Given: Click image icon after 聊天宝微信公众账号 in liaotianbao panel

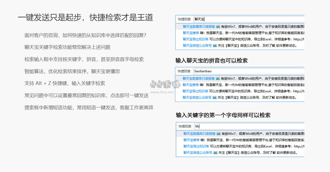Looking at the screenshot, I should [x=215, y=98].
